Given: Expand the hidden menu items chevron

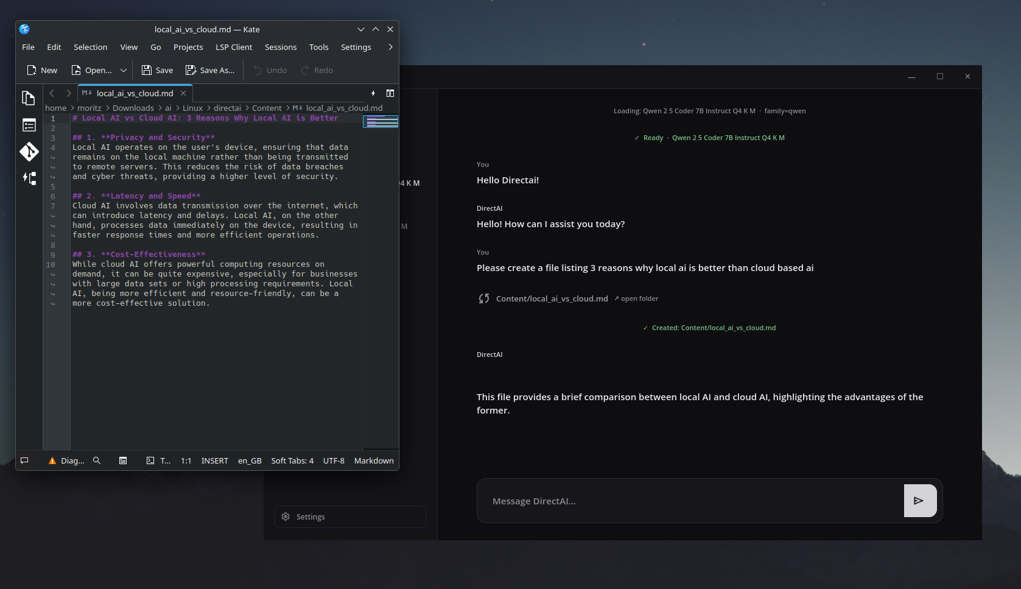Looking at the screenshot, I should tap(390, 47).
